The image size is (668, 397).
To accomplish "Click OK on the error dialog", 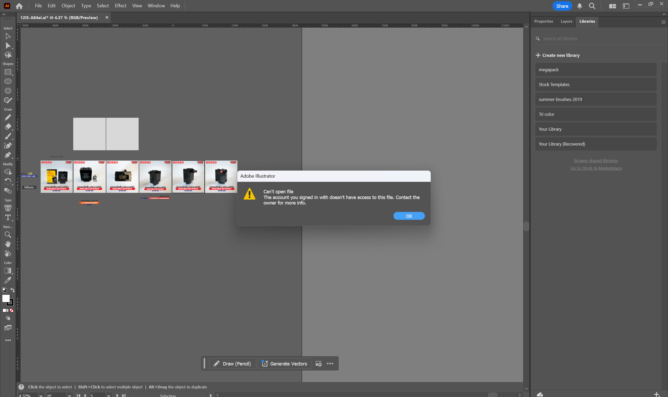I will 409,216.
